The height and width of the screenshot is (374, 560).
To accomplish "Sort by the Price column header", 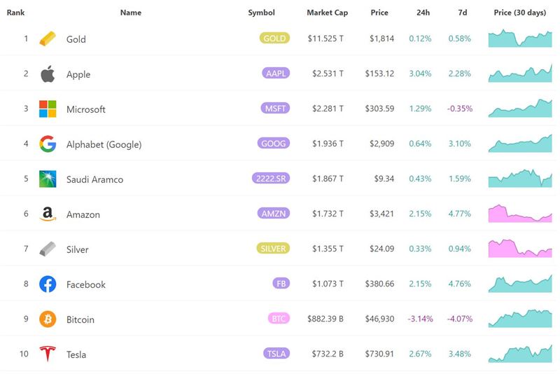I will coord(379,13).
